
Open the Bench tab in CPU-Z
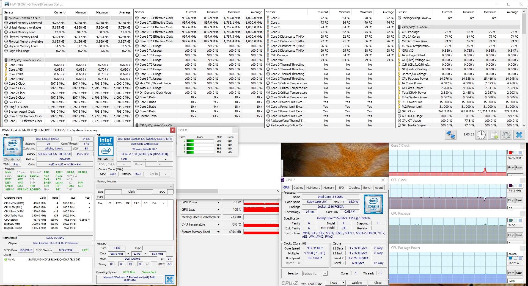[367, 188]
